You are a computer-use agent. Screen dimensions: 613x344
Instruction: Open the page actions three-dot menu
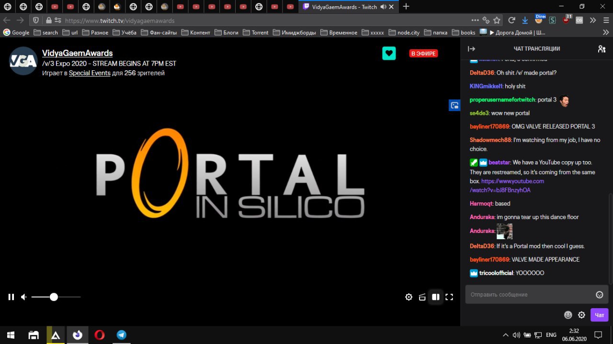pyautogui.click(x=475, y=21)
